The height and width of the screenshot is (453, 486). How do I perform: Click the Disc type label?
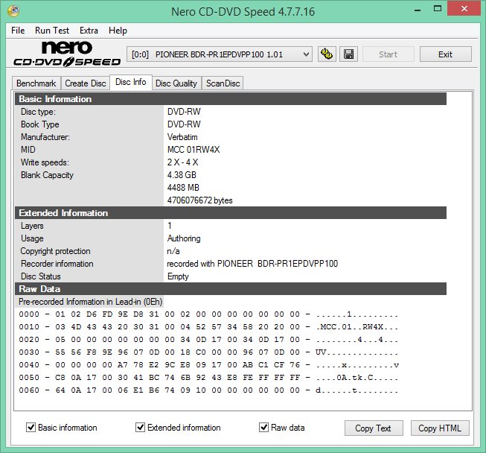(38, 112)
